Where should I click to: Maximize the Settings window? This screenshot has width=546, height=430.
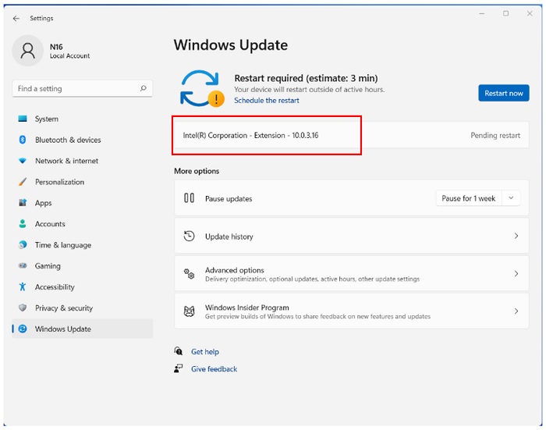click(x=505, y=13)
